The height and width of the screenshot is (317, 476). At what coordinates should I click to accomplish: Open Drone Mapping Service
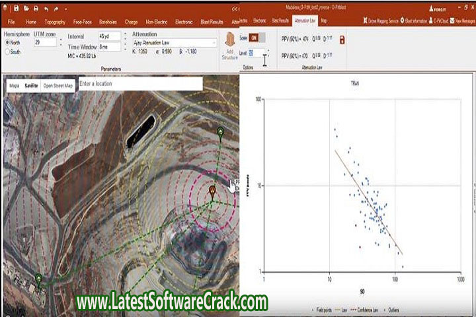pyautogui.click(x=381, y=20)
